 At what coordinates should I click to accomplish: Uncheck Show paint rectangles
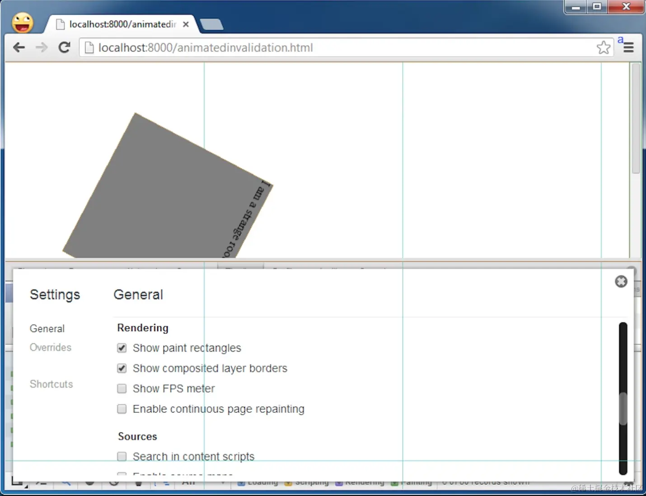tap(122, 348)
